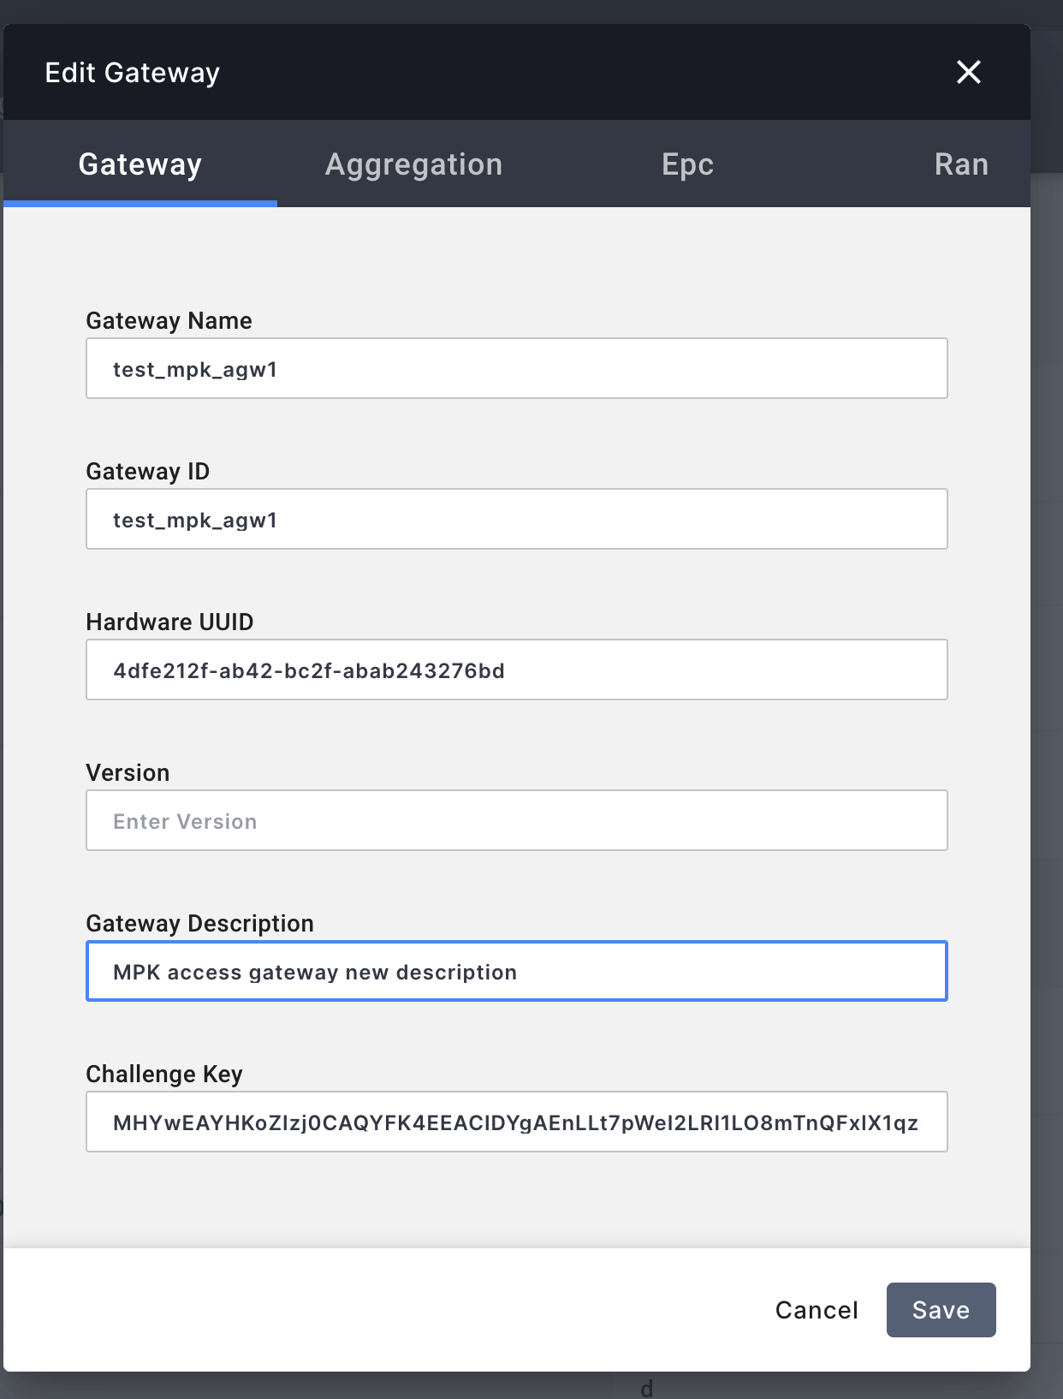Click the Challenge Key label

(x=164, y=1074)
